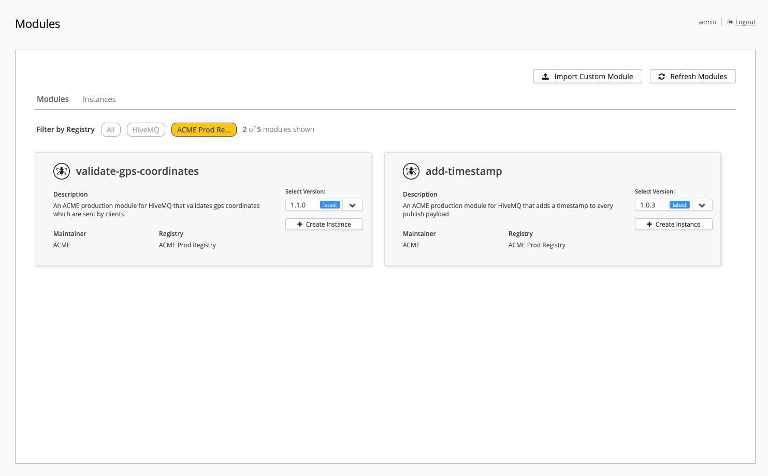Viewport: 768px width, 476px height.
Task: Create instance of validate-gps-coordinates module
Action: pos(324,224)
